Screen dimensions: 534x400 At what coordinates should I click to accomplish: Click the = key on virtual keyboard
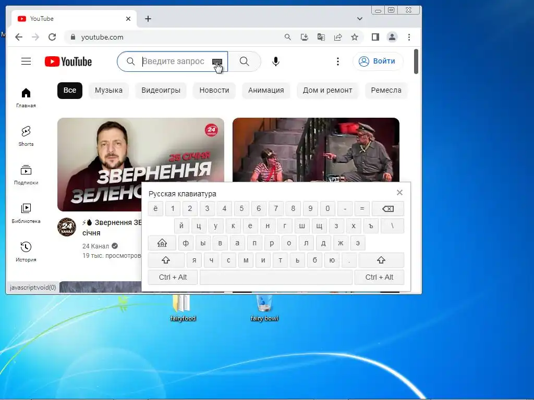coord(362,208)
